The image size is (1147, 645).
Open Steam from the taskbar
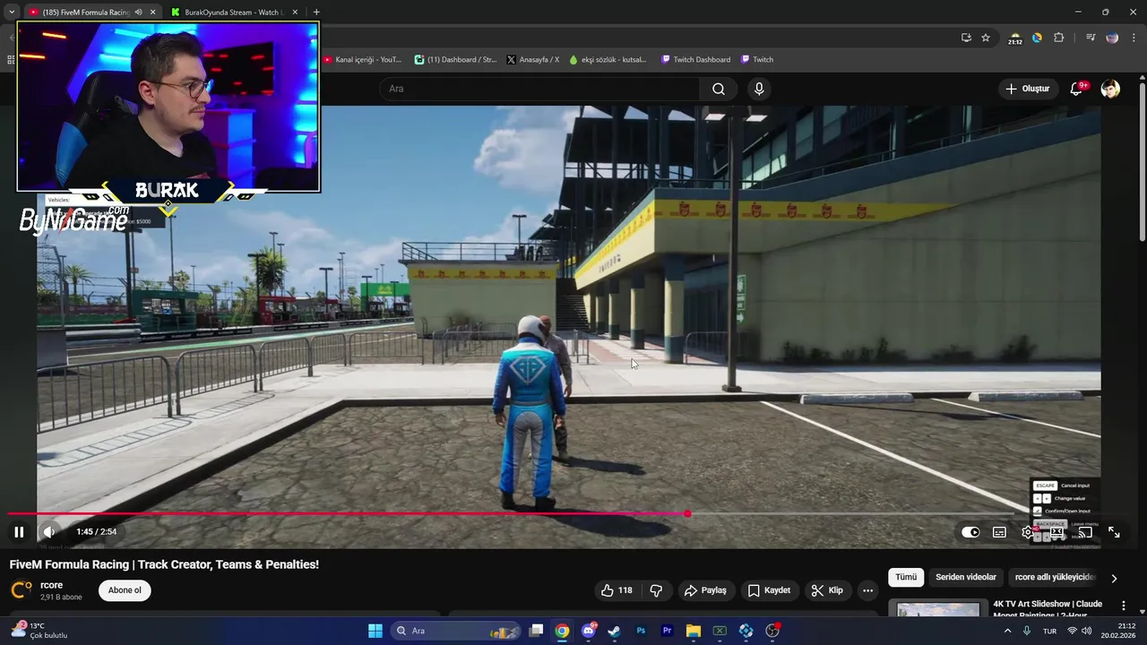point(614,631)
